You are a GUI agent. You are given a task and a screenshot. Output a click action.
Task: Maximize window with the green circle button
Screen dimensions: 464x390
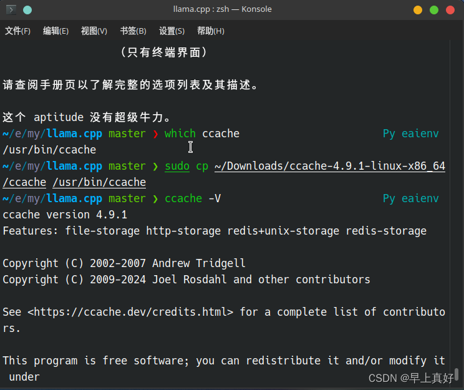434,10
